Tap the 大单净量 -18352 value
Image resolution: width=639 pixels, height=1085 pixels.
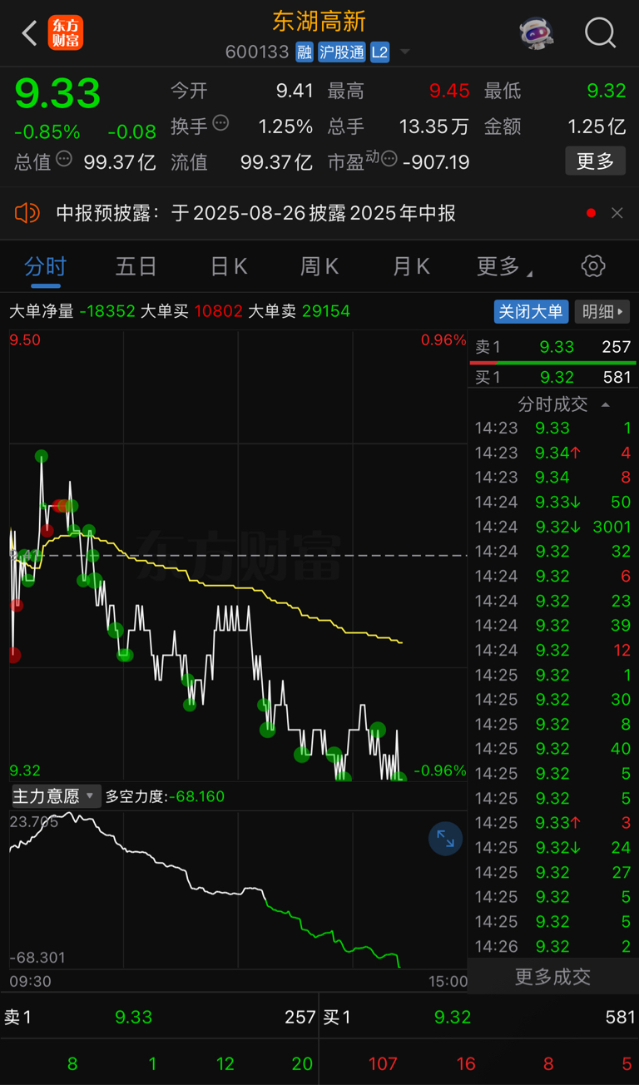[107, 311]
